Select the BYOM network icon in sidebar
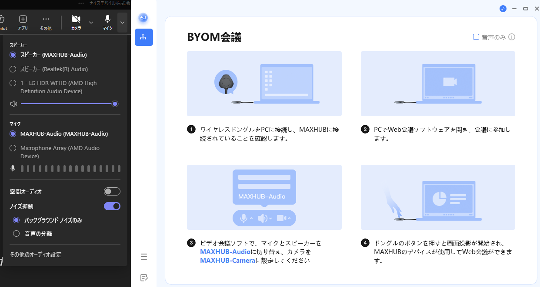 [143, 37]
